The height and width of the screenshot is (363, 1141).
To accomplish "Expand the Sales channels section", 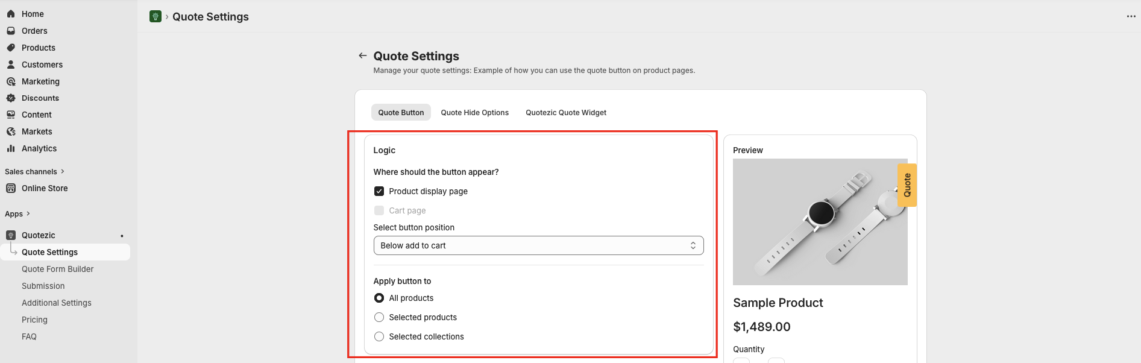I will (63, 171).
